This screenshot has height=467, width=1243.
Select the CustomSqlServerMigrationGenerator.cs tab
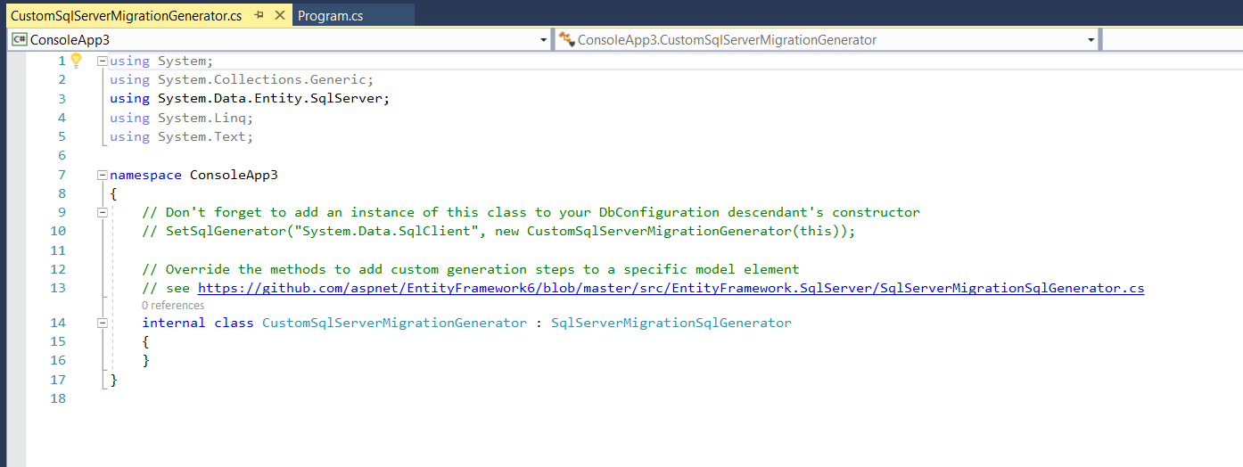tap(126, 16)
